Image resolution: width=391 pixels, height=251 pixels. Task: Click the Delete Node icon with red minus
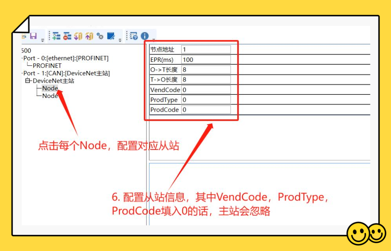[x=67, y=36]
